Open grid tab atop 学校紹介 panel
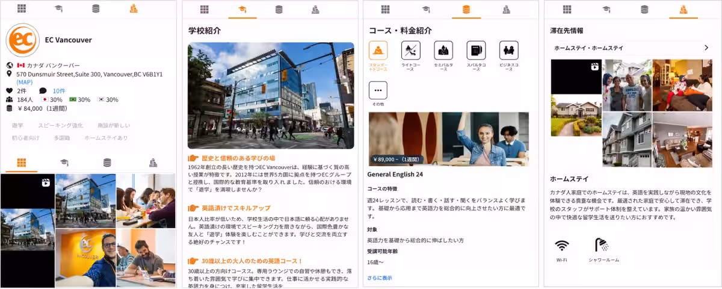This screenshot has height=289, width=722. 205,9
